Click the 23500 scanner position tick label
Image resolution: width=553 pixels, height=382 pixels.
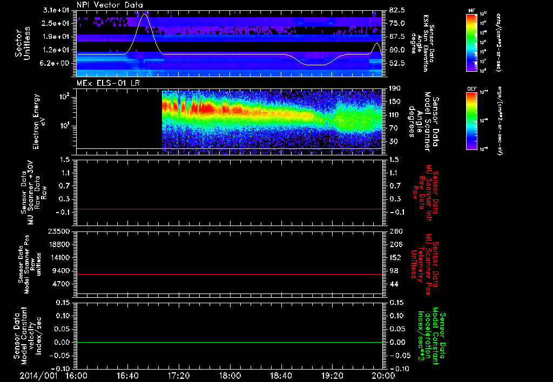(x=59, y=231)
